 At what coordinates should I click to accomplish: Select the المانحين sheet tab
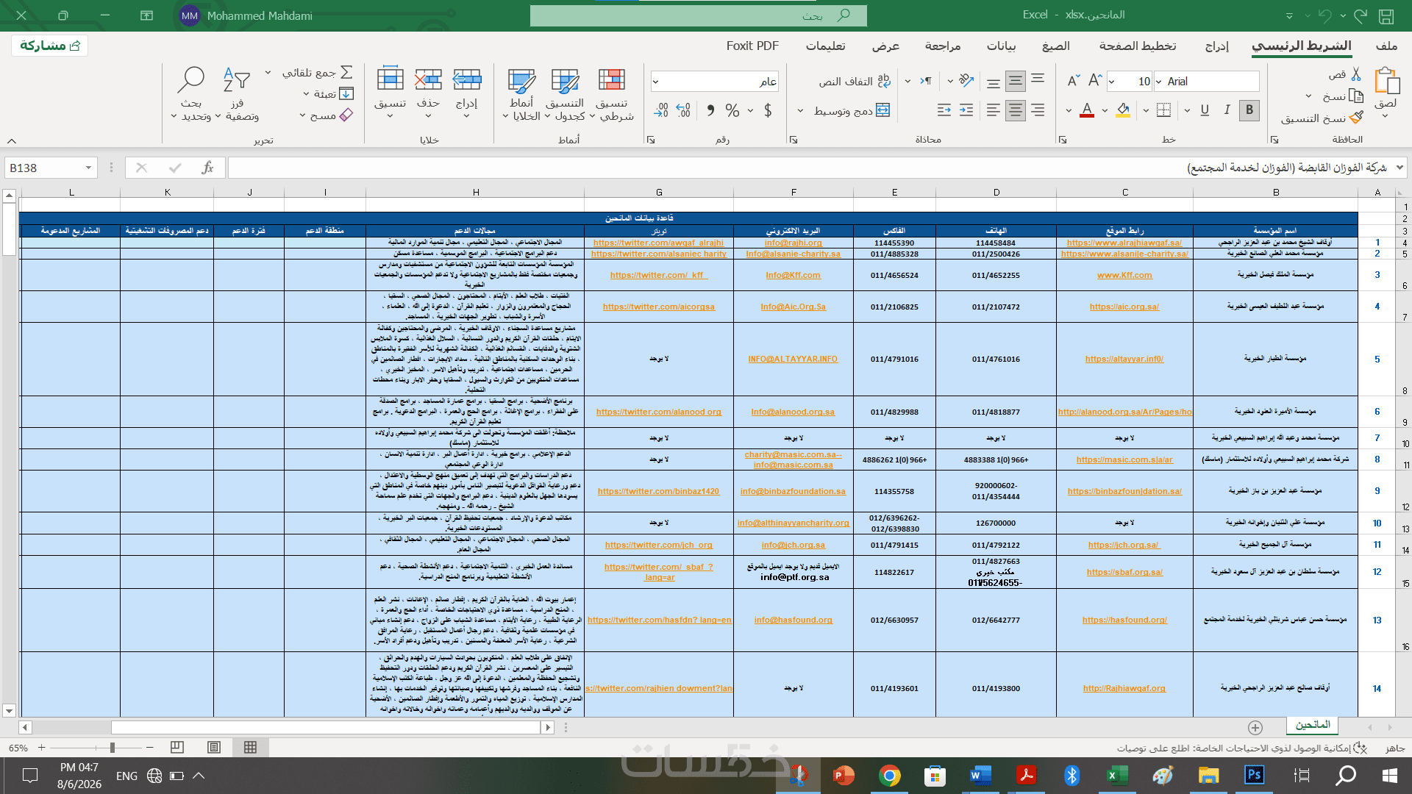(1313, 725)
